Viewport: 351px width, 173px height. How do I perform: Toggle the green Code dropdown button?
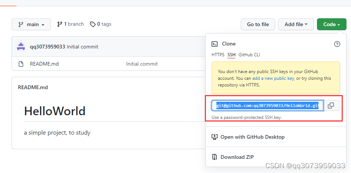pyautogui.click(x=332, y=24)
